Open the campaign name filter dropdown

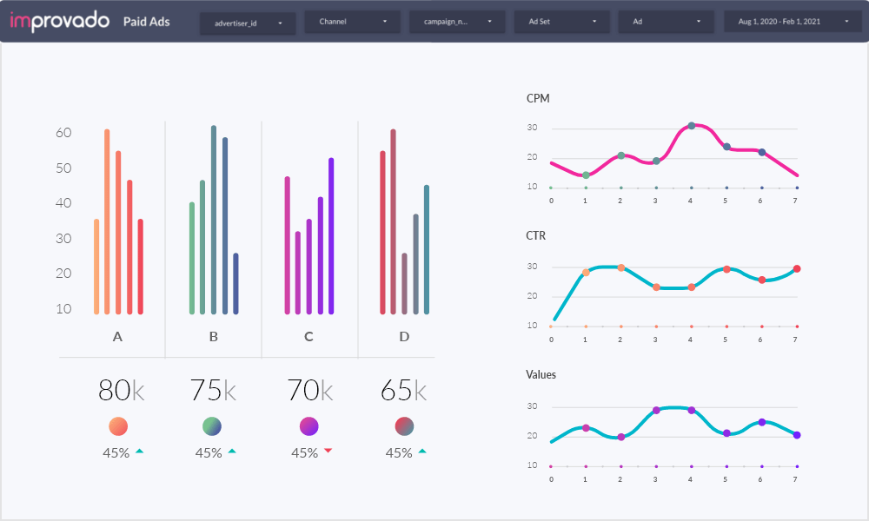(x=456, y=22)
